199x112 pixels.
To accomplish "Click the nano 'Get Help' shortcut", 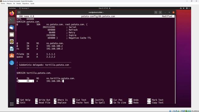I will [24, 100].
